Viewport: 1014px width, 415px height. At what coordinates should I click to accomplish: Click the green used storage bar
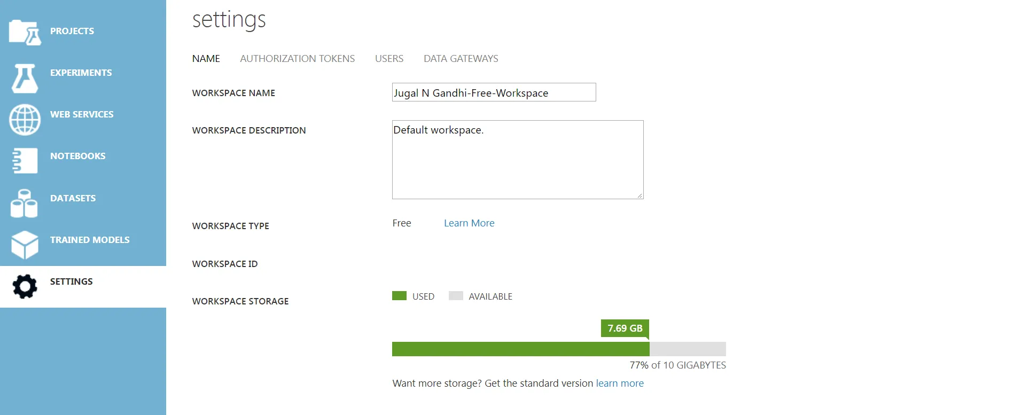click(521, 349)
